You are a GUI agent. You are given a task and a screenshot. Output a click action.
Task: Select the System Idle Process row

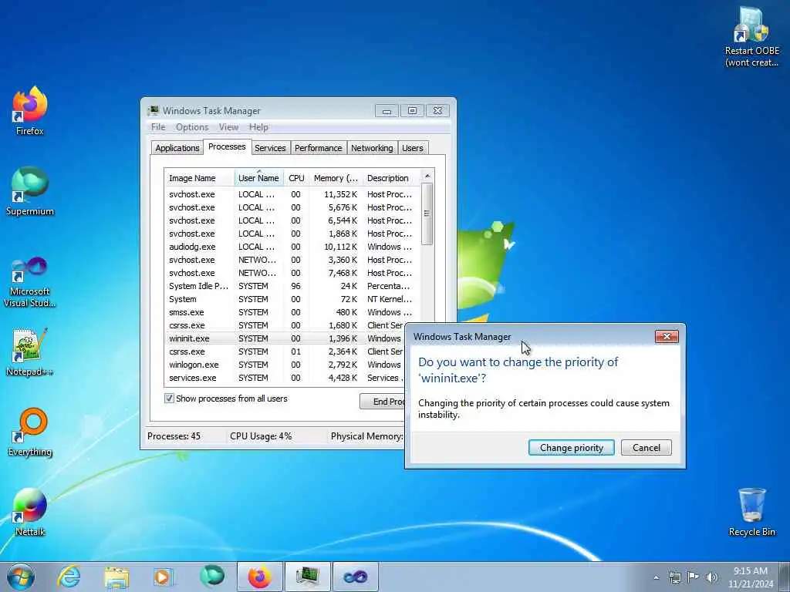[292, 286]
